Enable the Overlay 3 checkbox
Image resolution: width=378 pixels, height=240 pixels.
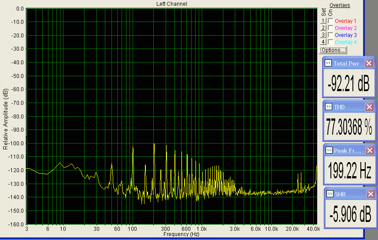coord(330,35)
